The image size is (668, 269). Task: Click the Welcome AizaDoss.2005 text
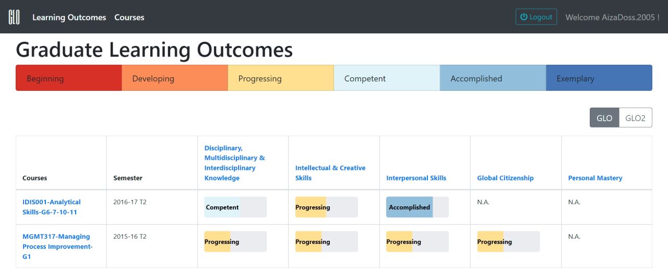point(613,17)
